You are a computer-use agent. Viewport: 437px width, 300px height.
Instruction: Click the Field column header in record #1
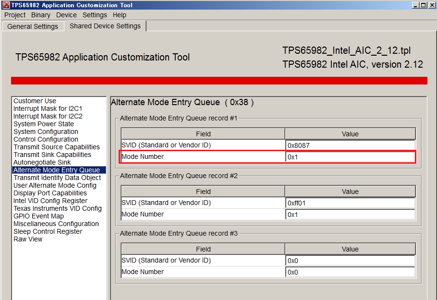[x=203, y=134]
